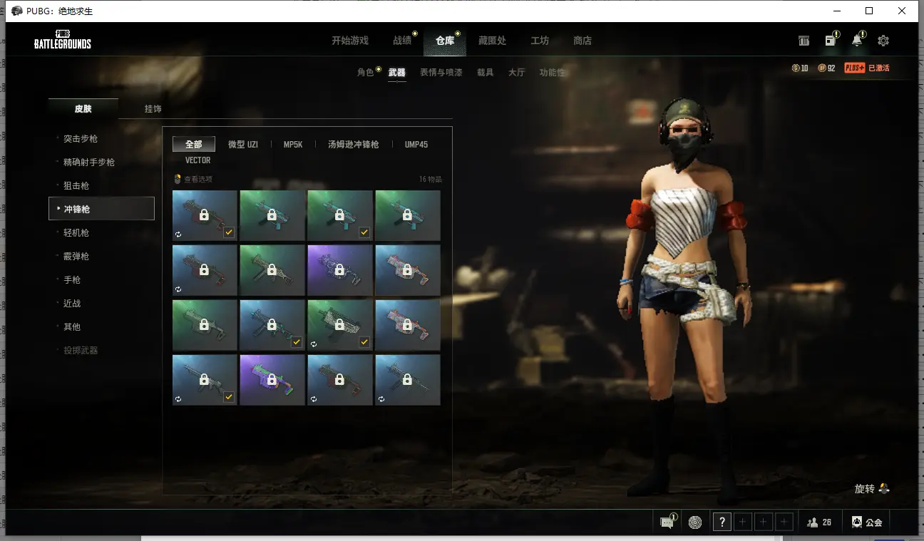The width and height of the screenshot is (924, 541).
Task: Select the 全部 filter button
Action: point(194,145)
